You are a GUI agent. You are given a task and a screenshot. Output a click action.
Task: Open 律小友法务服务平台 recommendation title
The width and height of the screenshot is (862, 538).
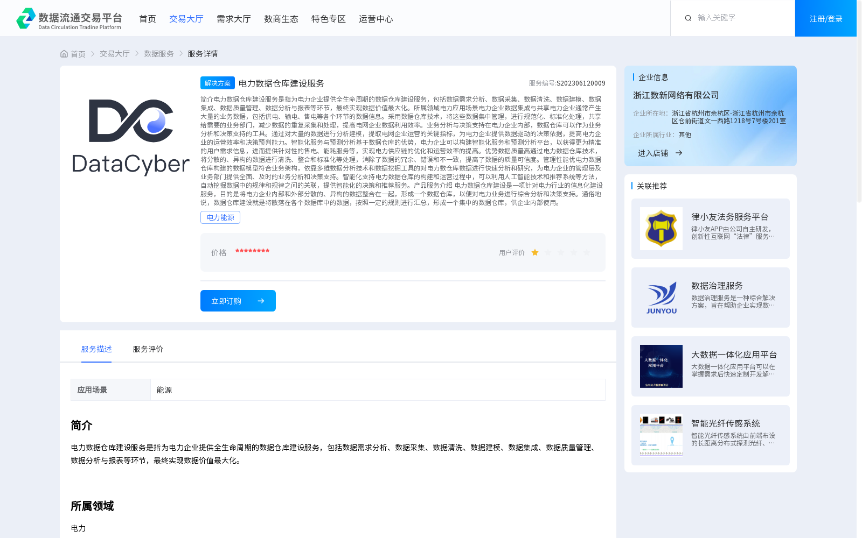(730, 217)
